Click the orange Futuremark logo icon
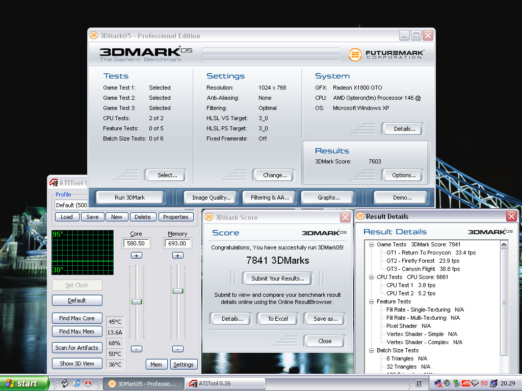 tap(355, 54)
